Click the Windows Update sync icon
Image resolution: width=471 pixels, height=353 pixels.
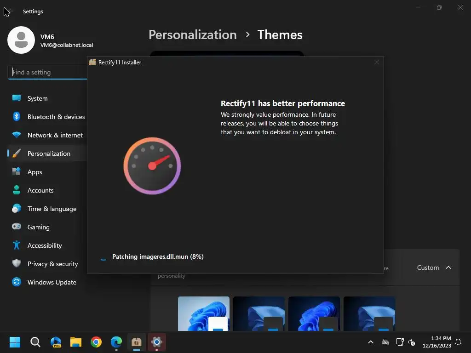(17, 282)
